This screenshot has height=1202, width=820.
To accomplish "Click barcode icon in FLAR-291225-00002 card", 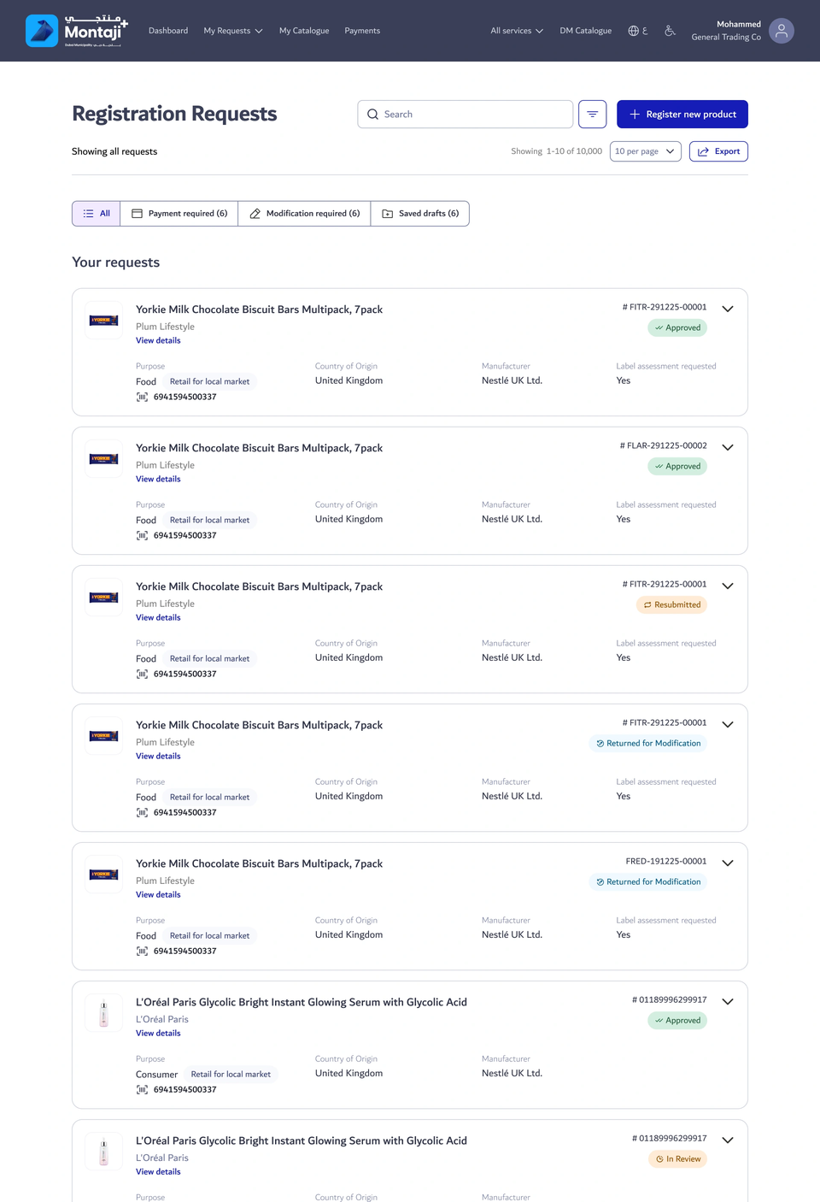I will 142,535.
